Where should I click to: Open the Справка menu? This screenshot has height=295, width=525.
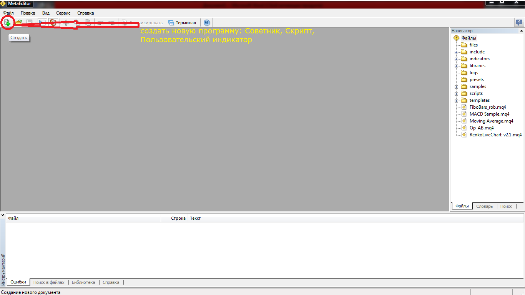point(86,13)
